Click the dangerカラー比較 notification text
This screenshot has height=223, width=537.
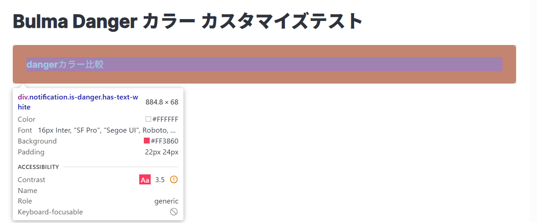(x=65, y=64)
